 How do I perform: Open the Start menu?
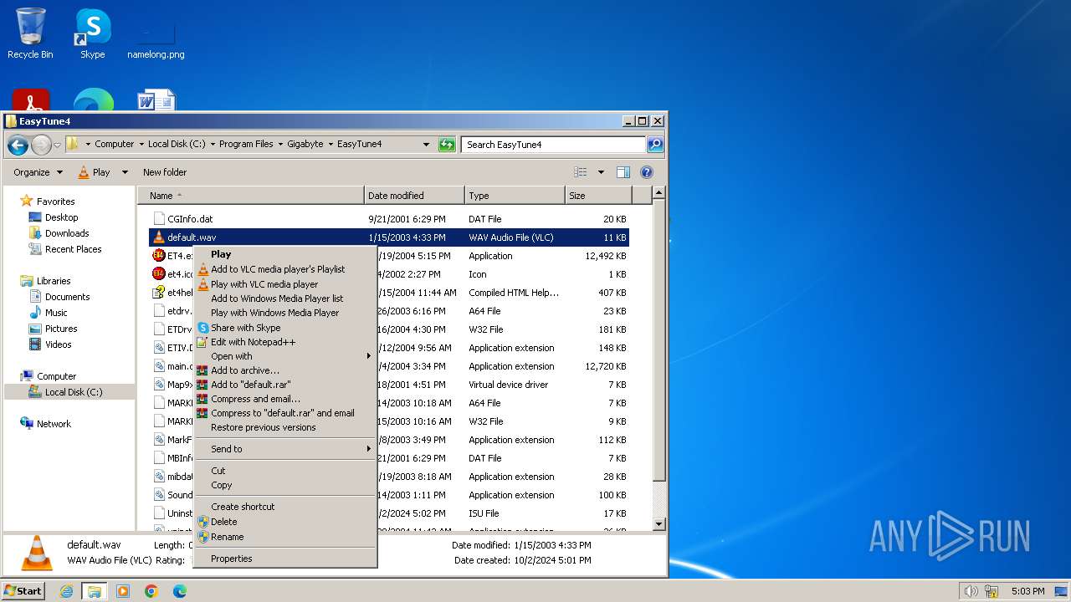pos(23,590)
